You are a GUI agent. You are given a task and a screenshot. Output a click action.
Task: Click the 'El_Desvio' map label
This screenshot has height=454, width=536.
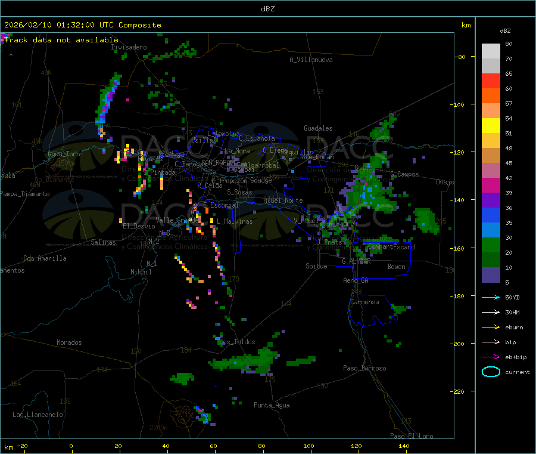point(139,226)
